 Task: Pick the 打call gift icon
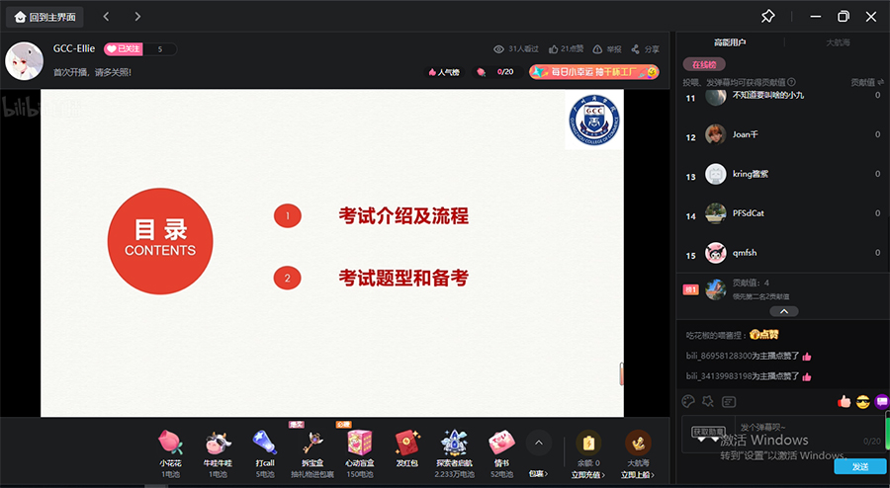pyautogui.click(x=264, y=443)
